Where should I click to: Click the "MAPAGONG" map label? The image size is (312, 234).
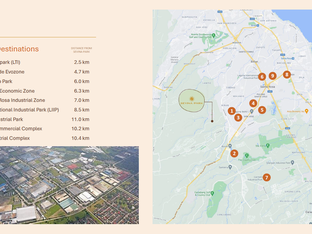pos(298,152)
